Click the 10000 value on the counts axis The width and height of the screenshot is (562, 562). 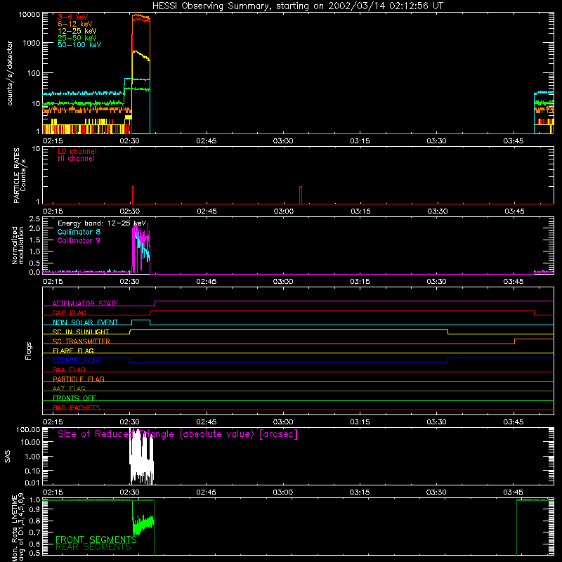click(x=30, y=15)
